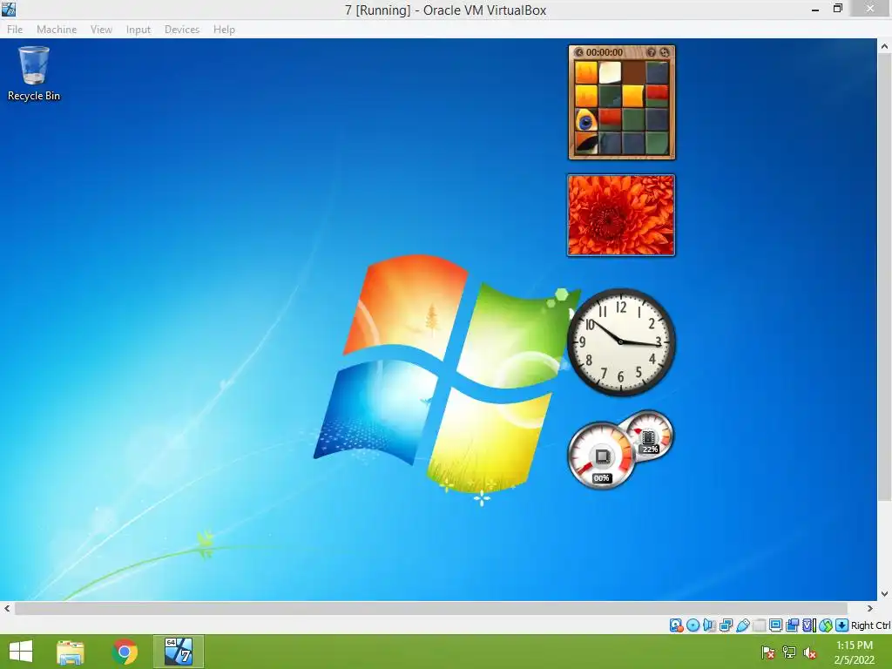Click the toucan eye puzzle tile
This screenshot has height=669, width=892.
tap(586, 120)
